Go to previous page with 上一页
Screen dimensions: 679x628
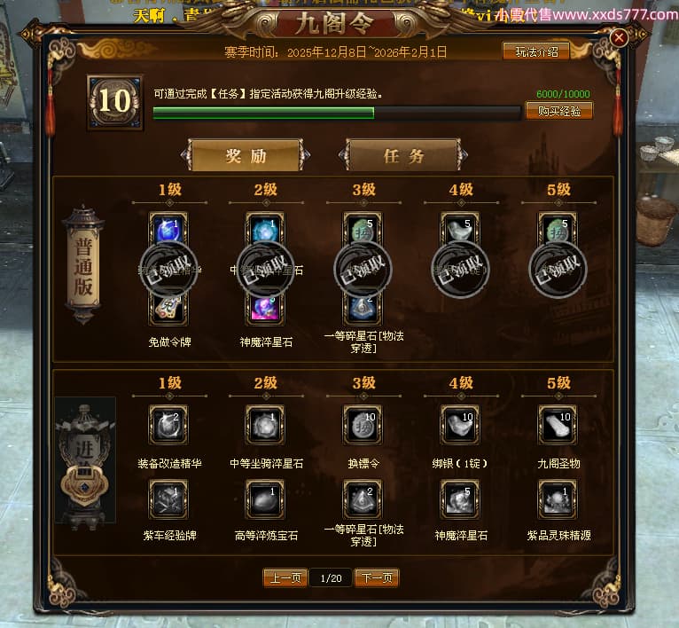click(285, 577)
